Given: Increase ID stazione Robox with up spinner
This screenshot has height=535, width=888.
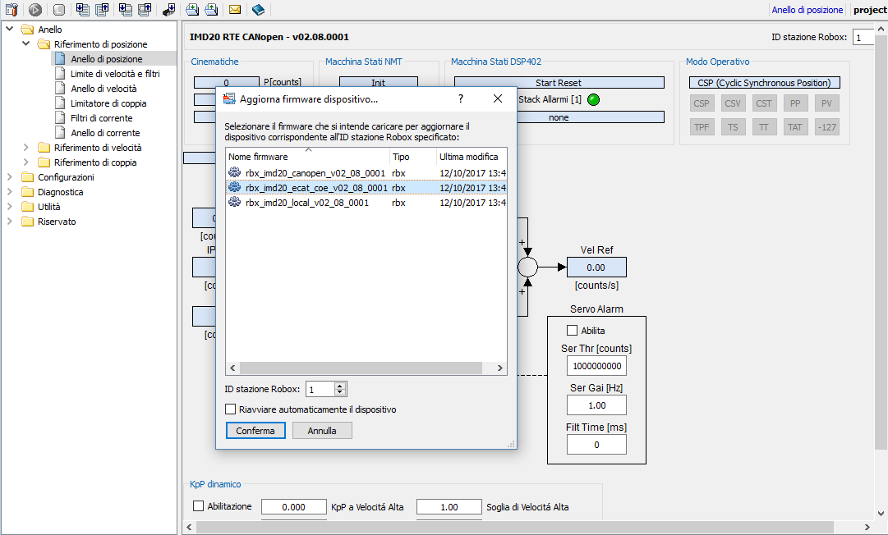Looking at the screenshot, I should (340, 386).
